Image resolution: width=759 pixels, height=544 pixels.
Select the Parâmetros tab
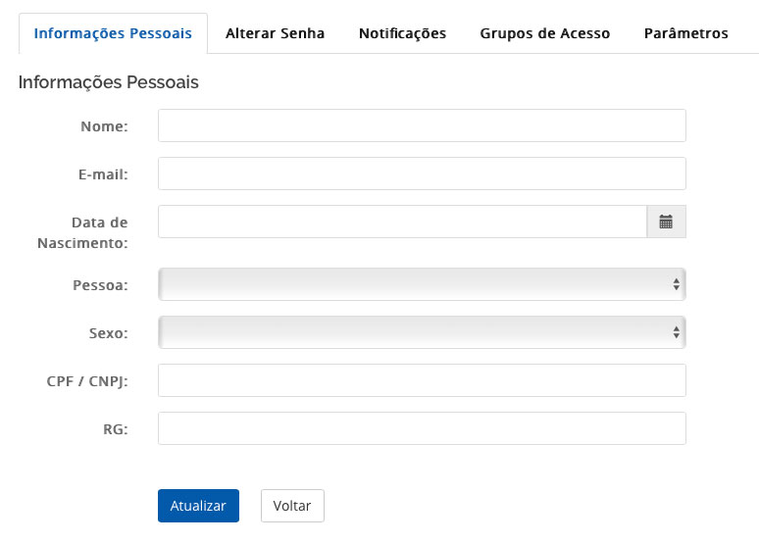point(685,33)
